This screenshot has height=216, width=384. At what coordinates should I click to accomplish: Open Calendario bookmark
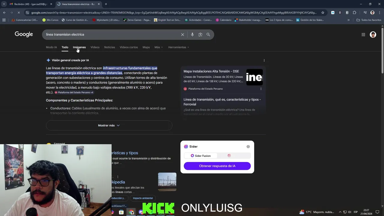(223, 20)
